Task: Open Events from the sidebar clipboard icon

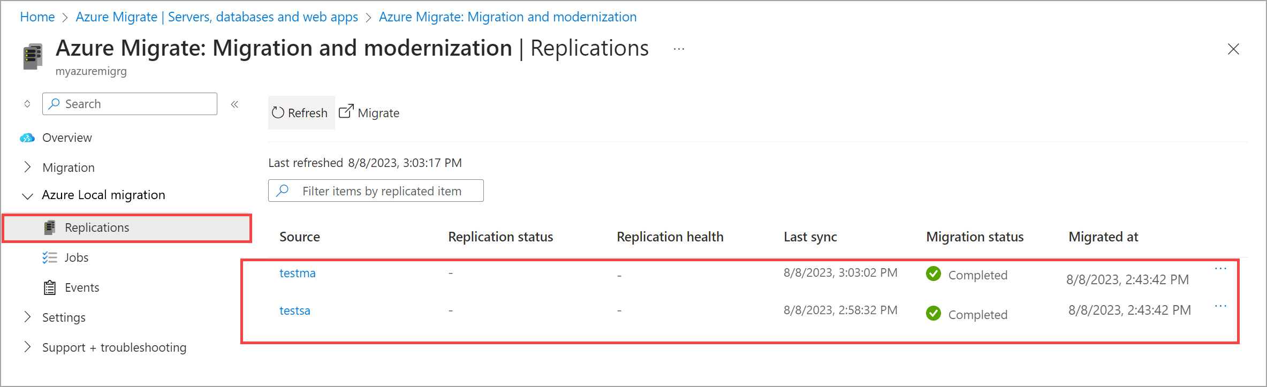Action: [x=50, y=287]
